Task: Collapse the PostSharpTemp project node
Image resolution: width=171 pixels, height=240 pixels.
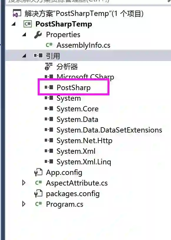Action: coord(14,24)
